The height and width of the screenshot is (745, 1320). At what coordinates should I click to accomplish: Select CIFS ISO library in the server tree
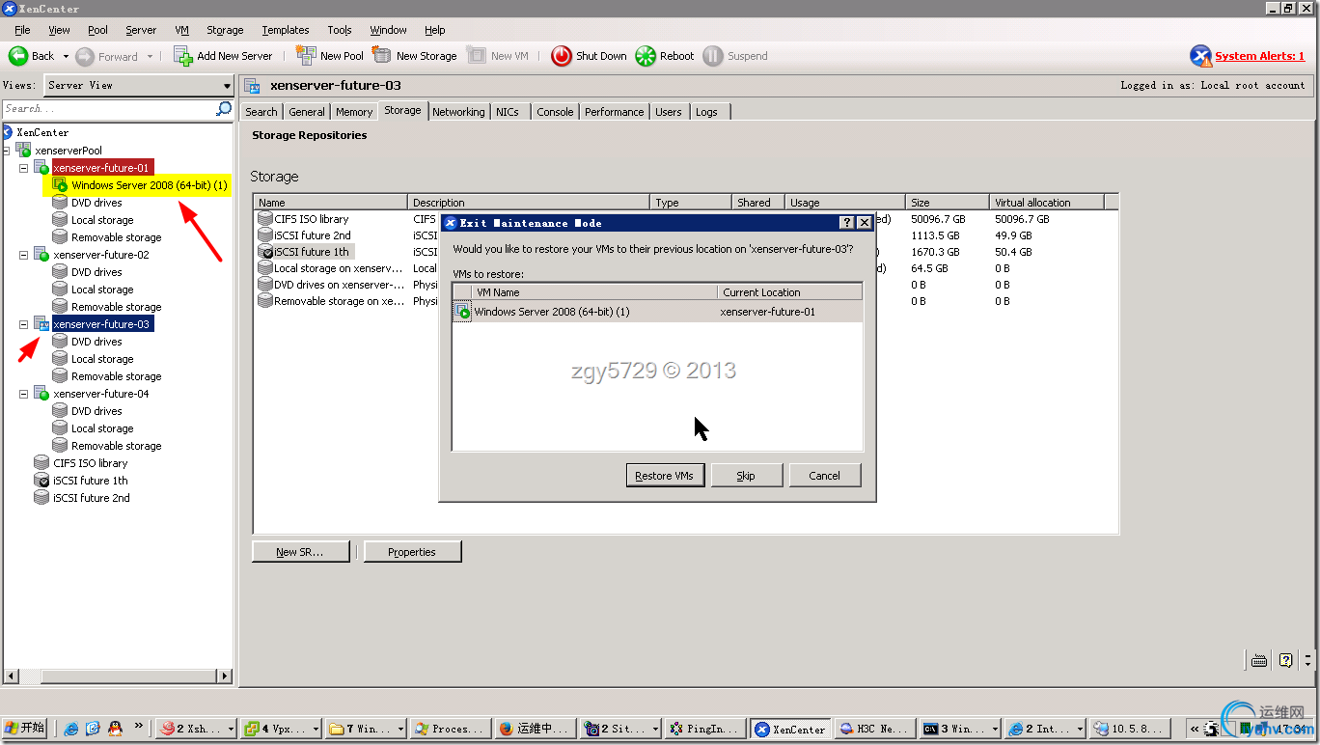(91, 463)
